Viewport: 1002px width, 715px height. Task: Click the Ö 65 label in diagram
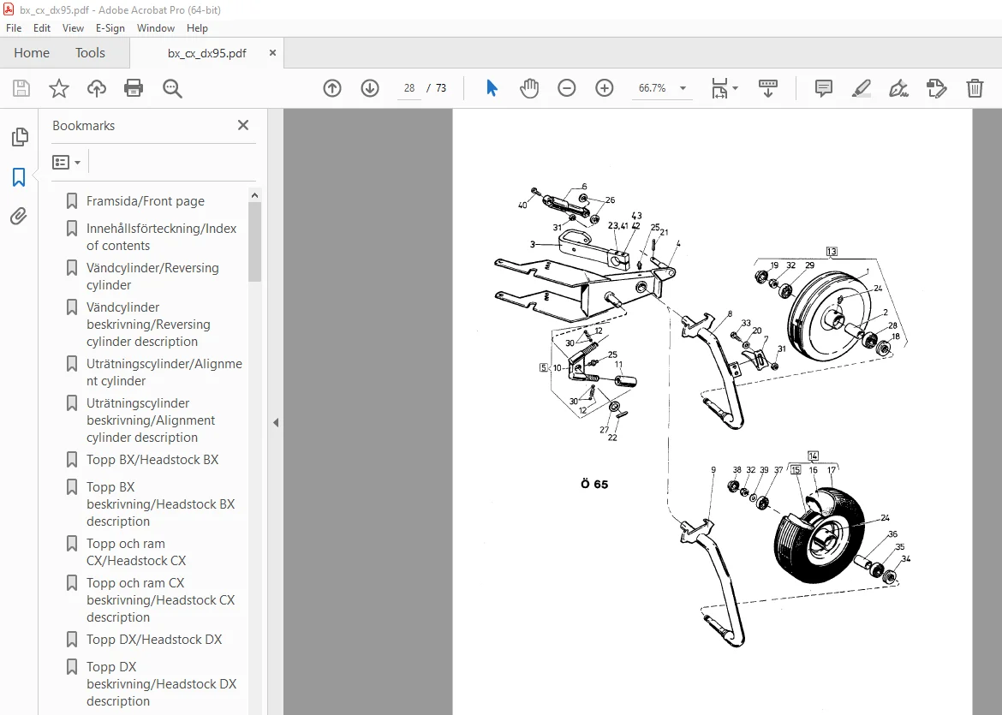pos(594,485)
